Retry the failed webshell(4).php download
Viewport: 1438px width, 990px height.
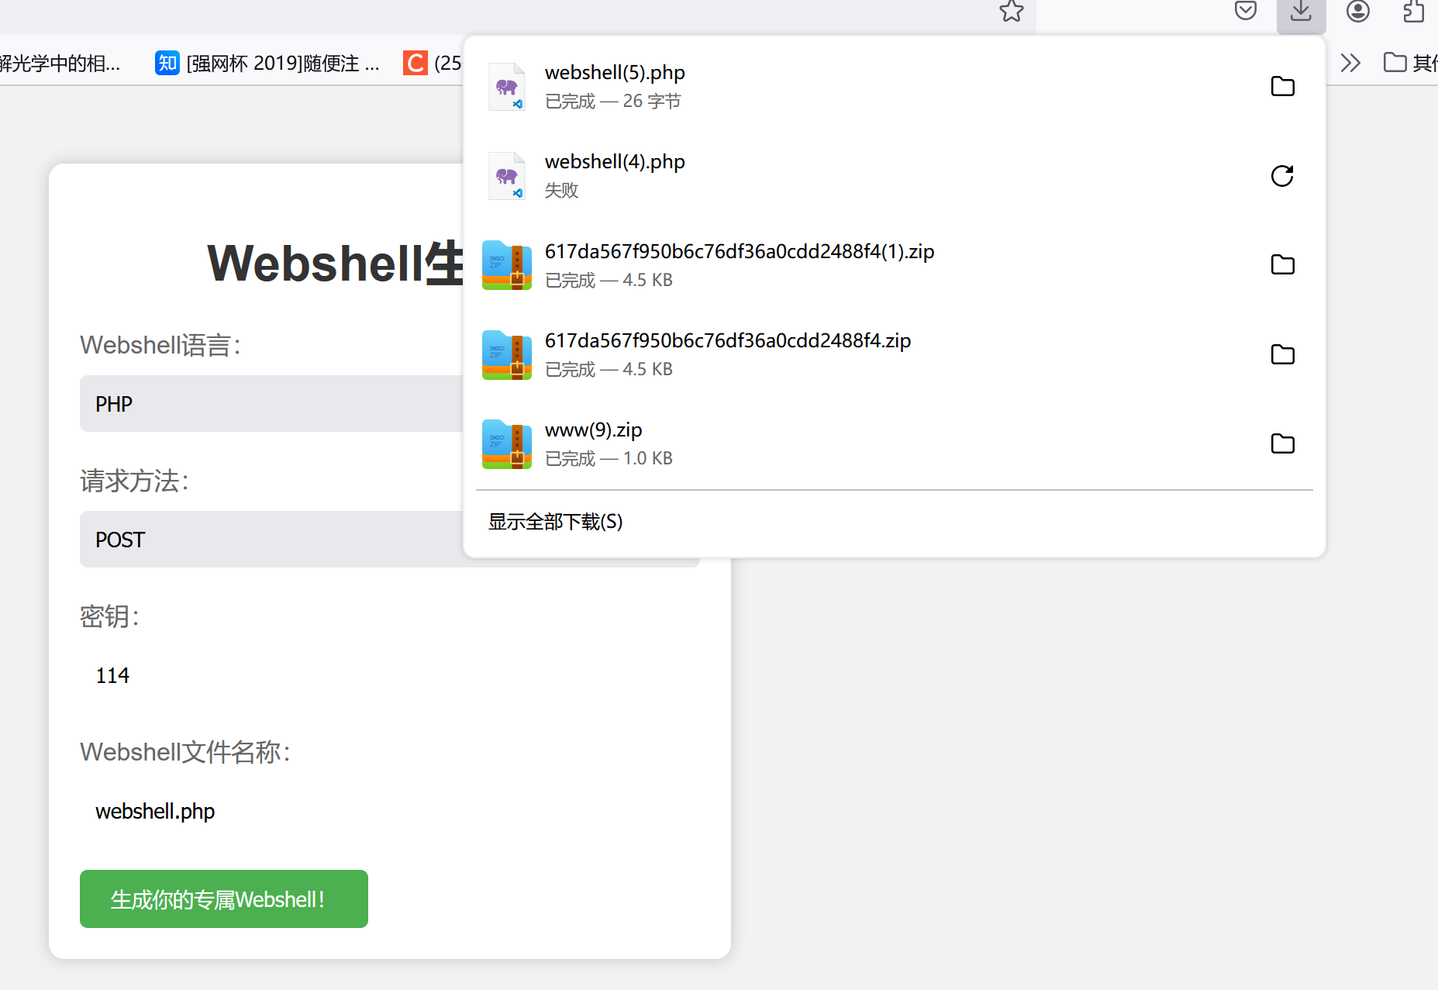pyautogui.click(x=1283, y=176)
